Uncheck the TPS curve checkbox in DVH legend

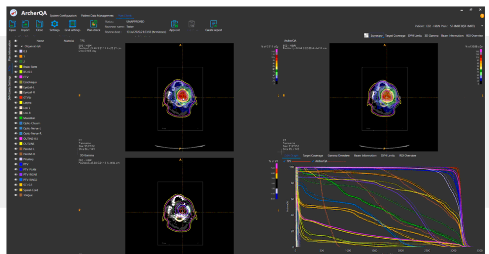coord(284,161)
